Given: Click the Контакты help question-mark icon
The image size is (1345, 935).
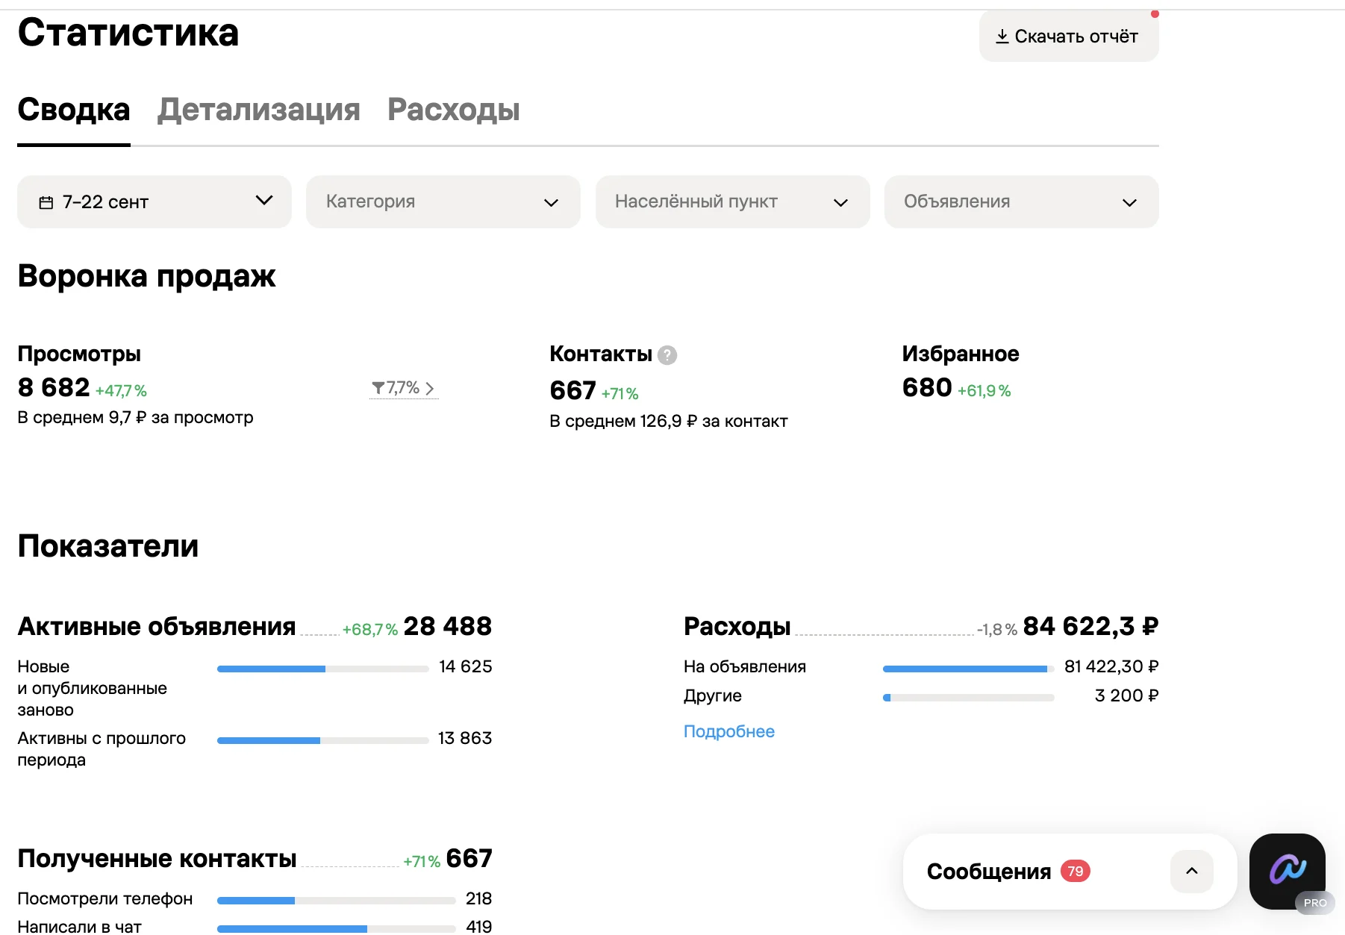Looking at the screenshot, I should (x=667, y=355).
